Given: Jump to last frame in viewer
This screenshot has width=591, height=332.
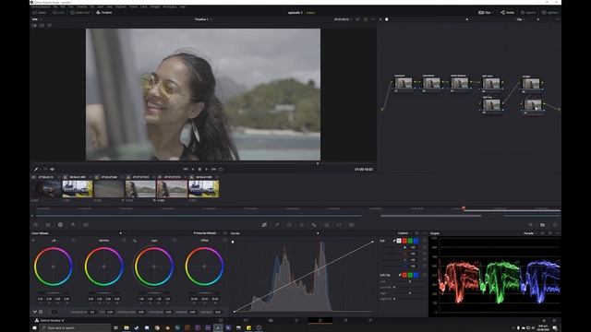Looking at the screenshot, I should (213, 170).
